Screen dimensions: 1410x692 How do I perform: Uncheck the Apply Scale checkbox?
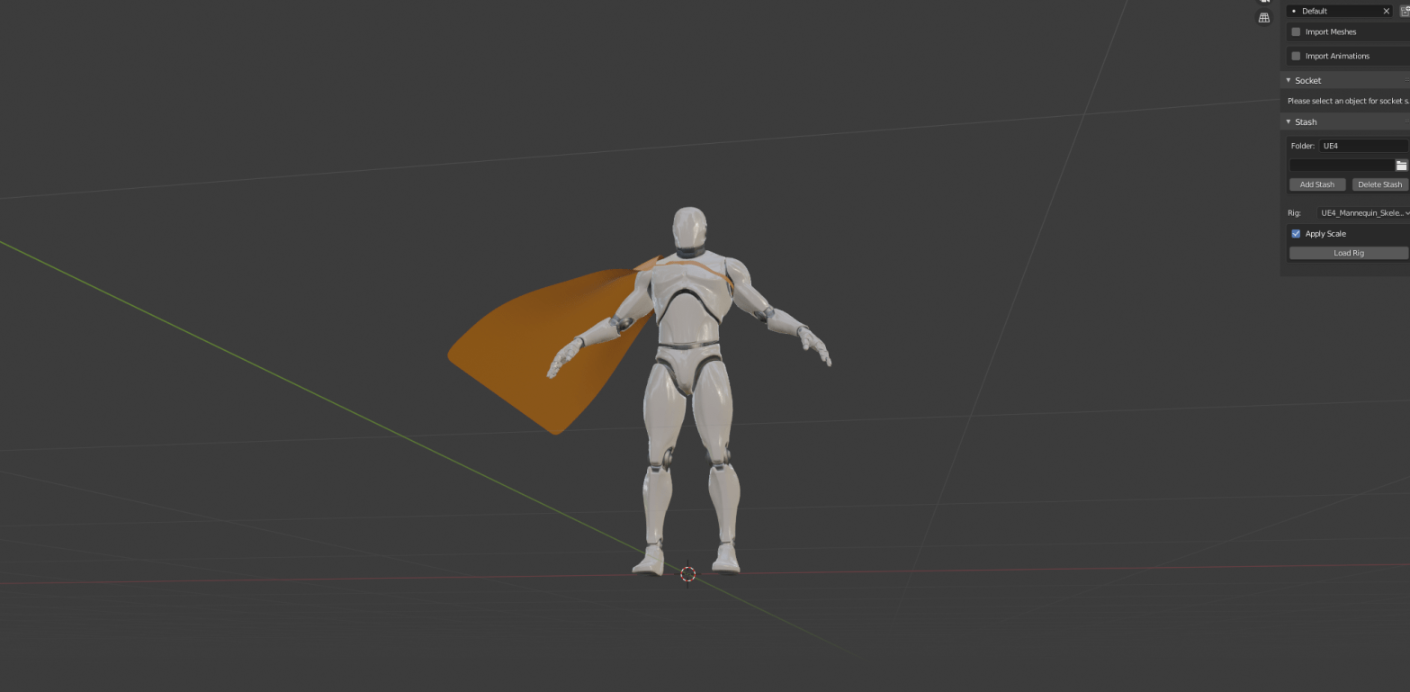click(x=1296, y=234)
